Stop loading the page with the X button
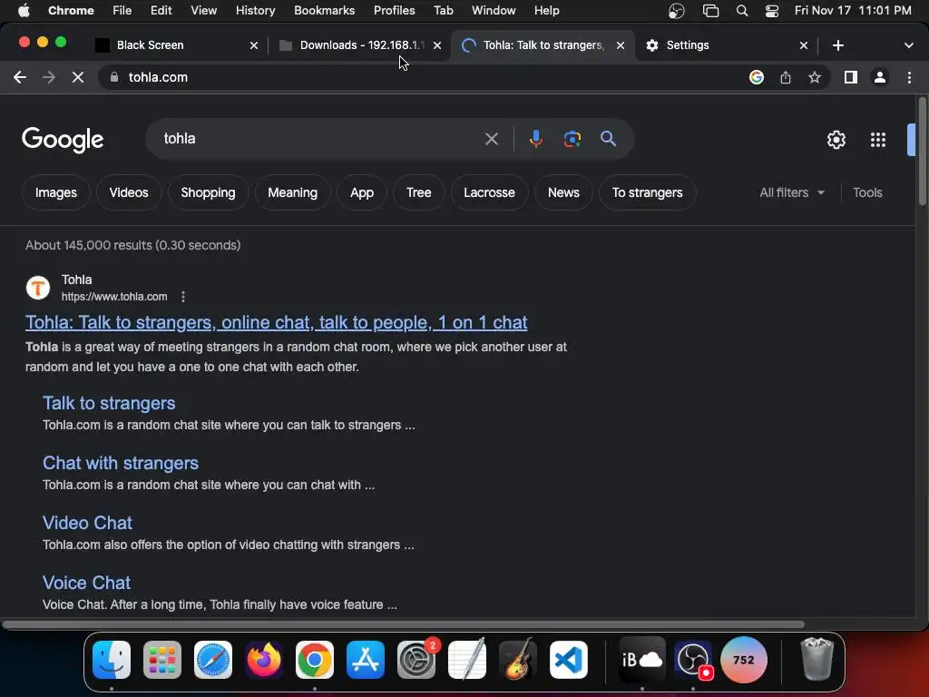929x697 pixels. pyautogui.click(x=78, y=77)
